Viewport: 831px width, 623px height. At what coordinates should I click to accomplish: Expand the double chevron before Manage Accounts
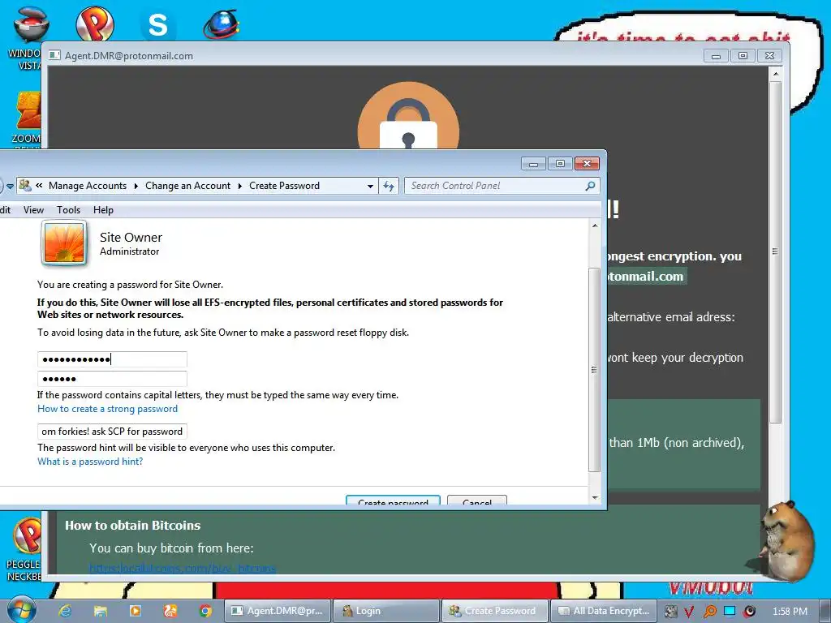(x=39, y=186)
